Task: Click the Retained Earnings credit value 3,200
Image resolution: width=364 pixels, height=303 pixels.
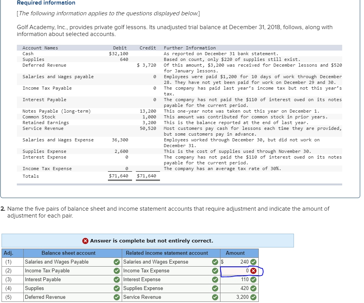Action: click(149, 123)
